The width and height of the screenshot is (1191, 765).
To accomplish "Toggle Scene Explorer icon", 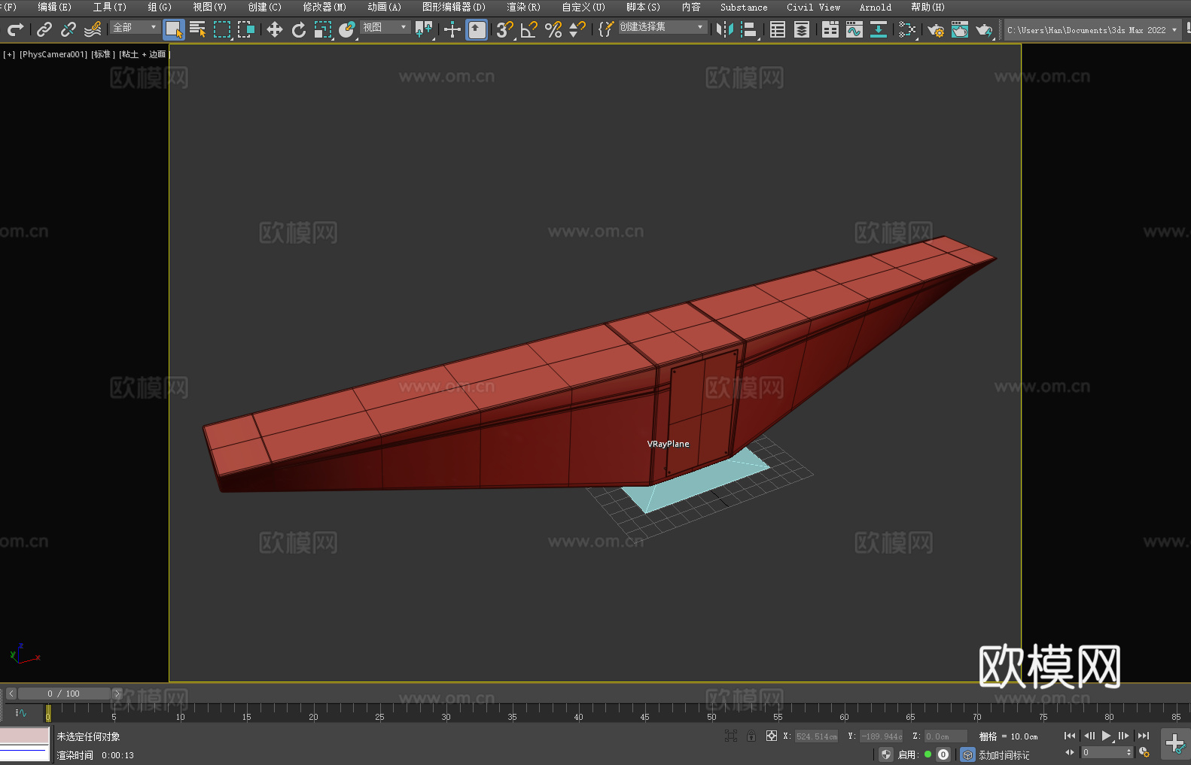I will point(778,29).
